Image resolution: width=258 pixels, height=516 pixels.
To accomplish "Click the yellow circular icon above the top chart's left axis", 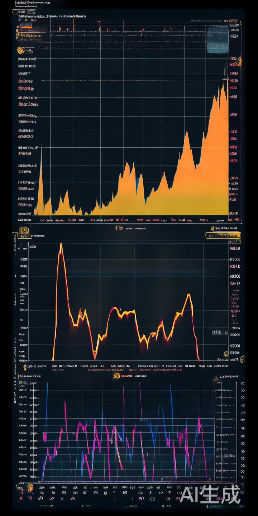I will 20,51.
